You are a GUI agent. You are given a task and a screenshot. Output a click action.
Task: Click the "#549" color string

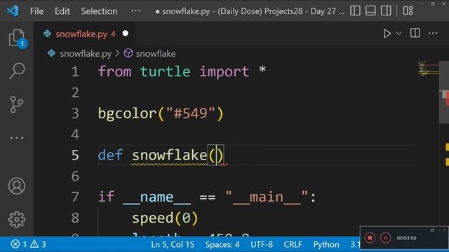(x=190, y=113)
